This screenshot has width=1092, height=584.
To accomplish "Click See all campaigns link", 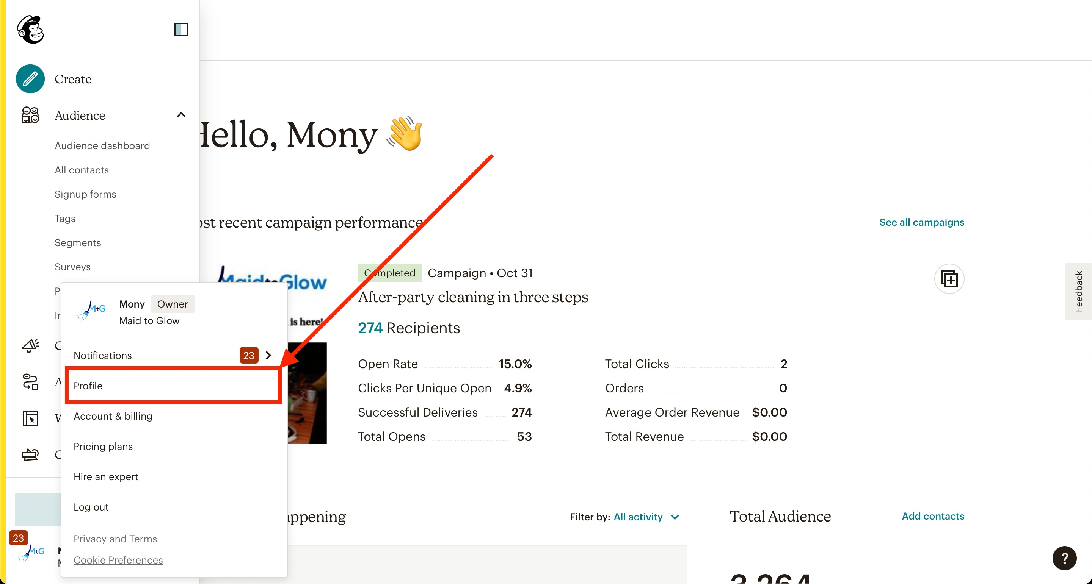I will 922,222.
